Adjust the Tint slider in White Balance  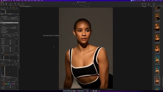click(x=10, y=37)
